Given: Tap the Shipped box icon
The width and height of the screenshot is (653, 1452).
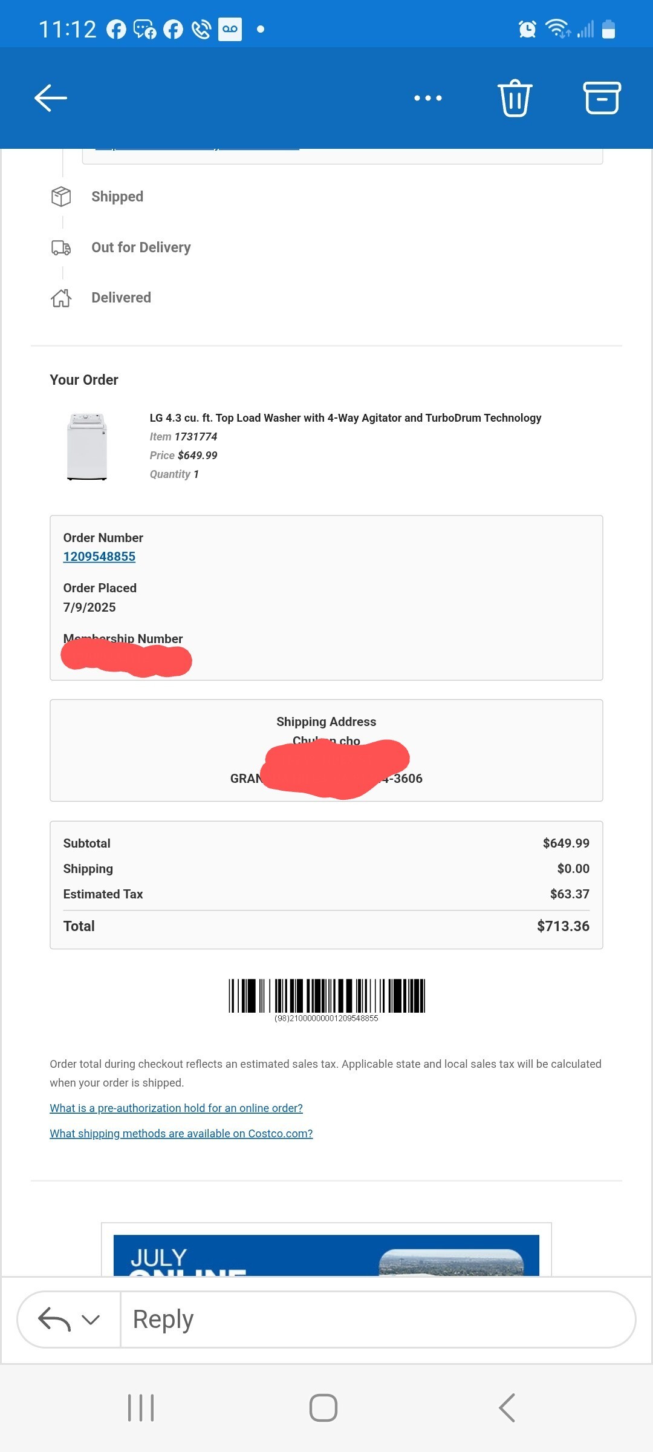Looking at the screenshot, I should 61,197.
